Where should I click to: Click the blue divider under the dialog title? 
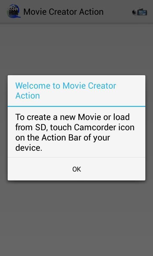coord(76,107)
